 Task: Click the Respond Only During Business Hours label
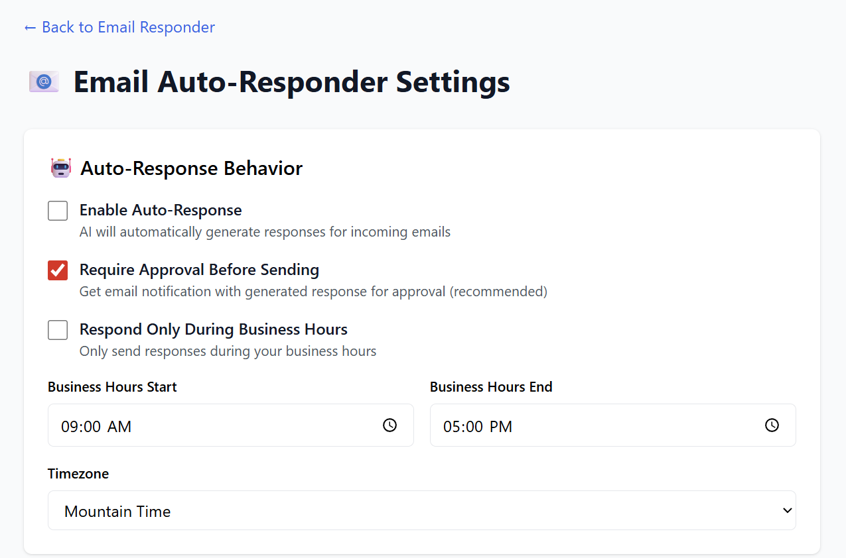pyautogui.click(x=213, y=329)
